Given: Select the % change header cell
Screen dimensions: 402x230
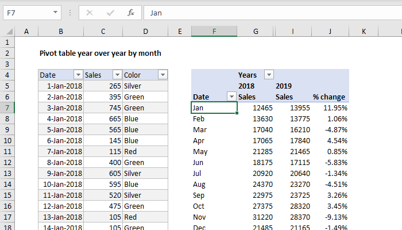Looking at the screenshot, I should 329,97.
